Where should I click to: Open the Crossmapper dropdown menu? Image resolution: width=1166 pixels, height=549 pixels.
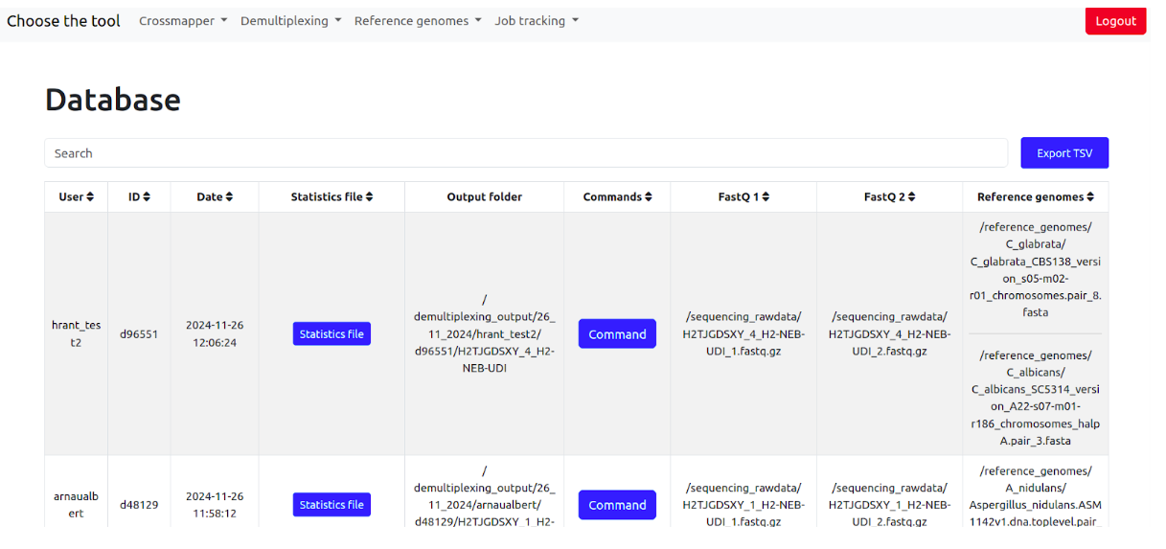[x=183, y=21]
